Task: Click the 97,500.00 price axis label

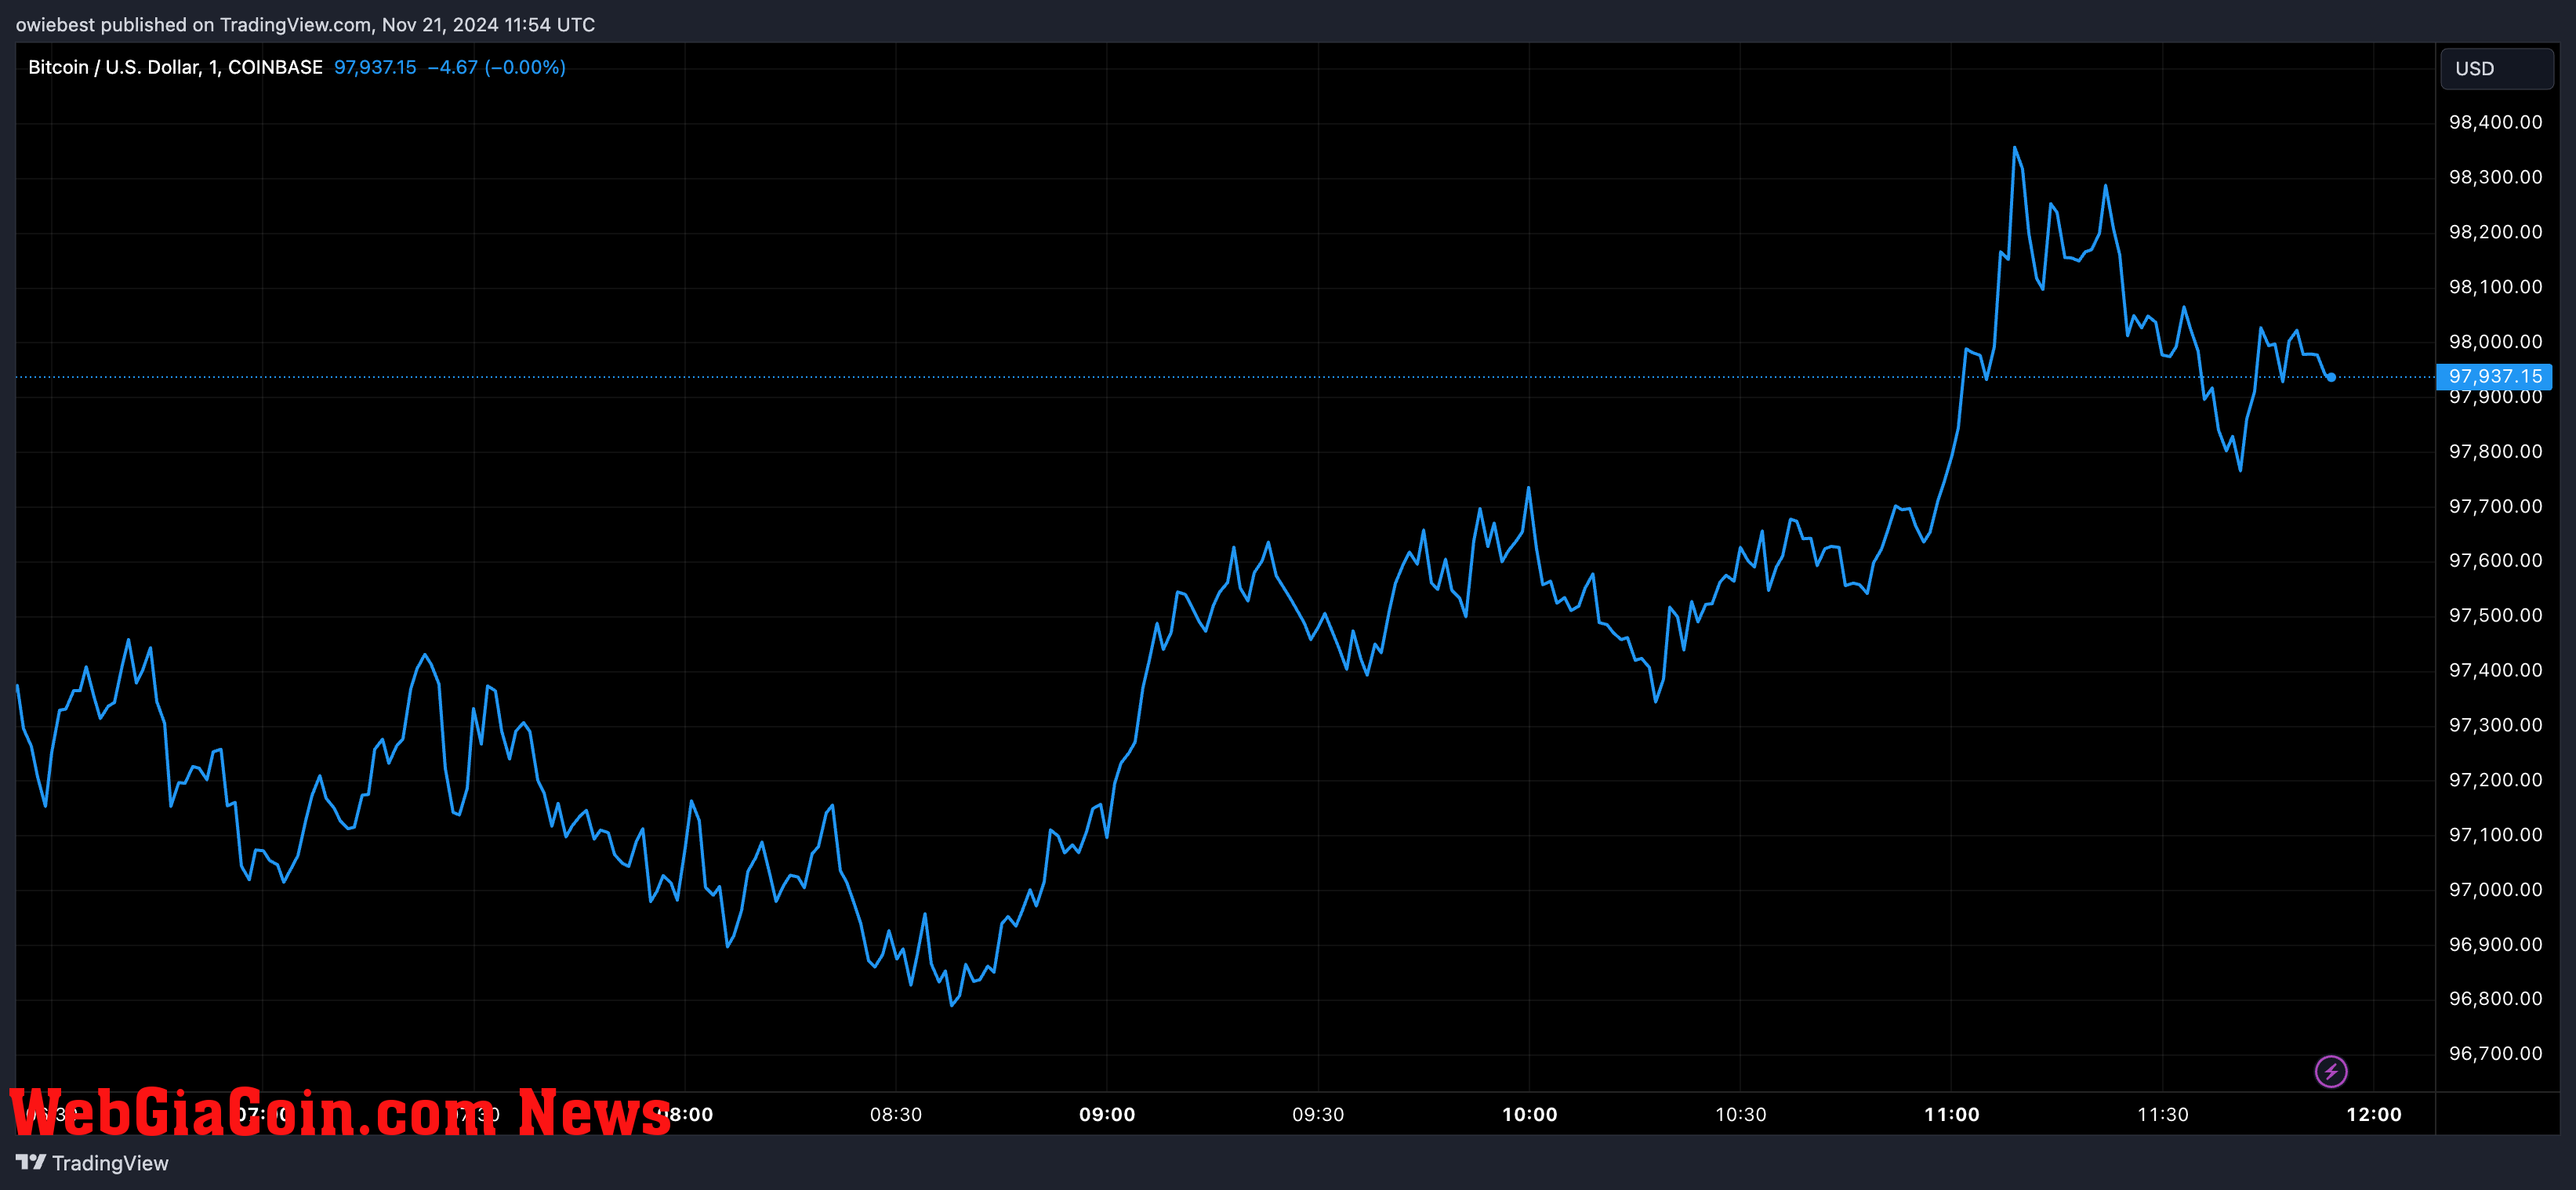Action: click(2495, 615)
